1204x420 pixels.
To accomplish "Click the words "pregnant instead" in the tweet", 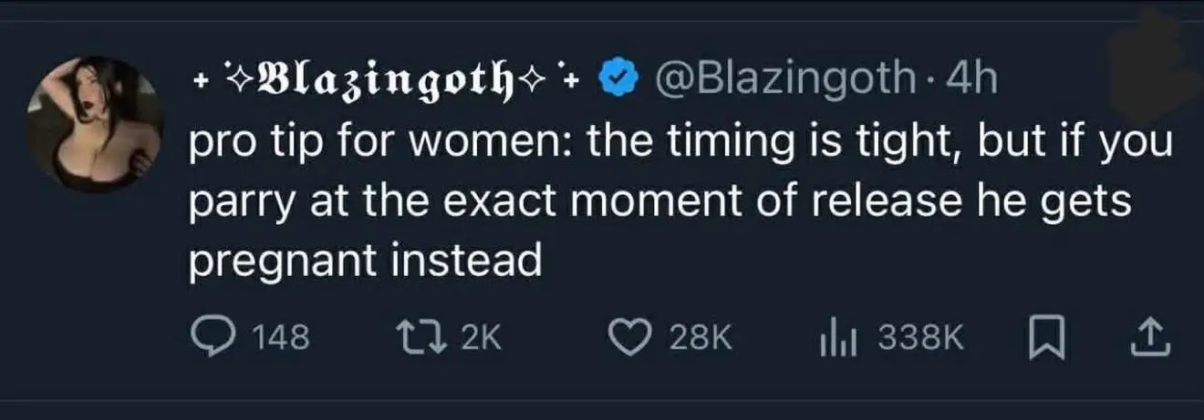I will pyautogui.click(x=365, y=261).
